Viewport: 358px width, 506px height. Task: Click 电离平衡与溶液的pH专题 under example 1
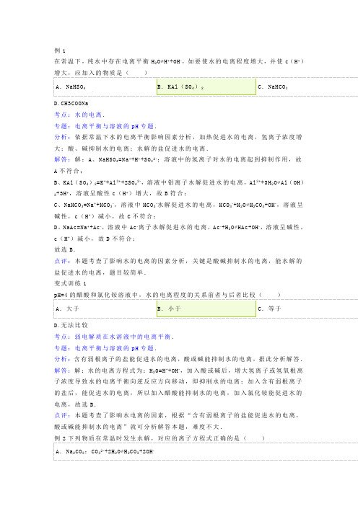[114, 126]
